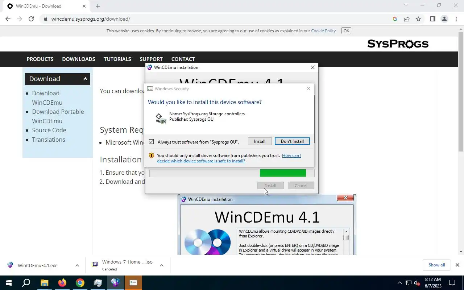Click the site lock icon in address bar
Screen dimensions: 464x290
coord(46,19)
